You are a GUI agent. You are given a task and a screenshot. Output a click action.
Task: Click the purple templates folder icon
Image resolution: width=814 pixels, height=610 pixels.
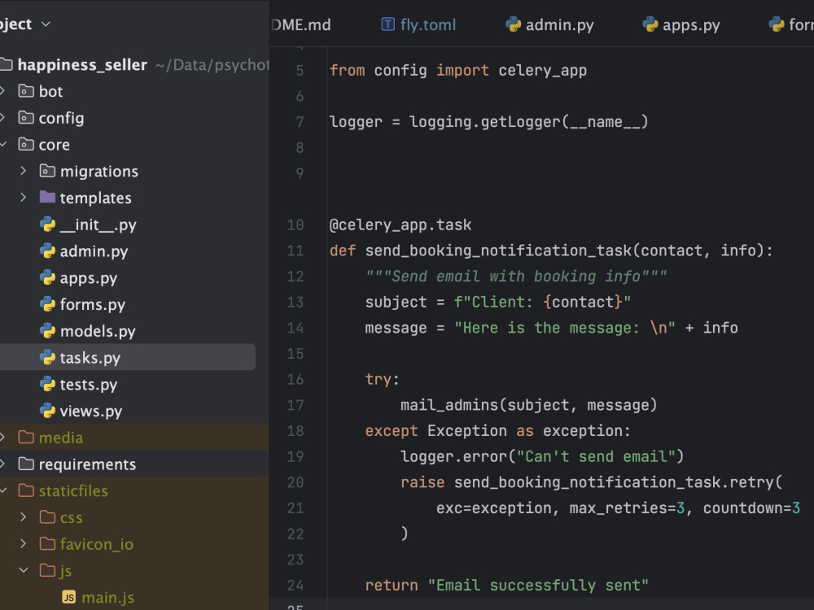[x=47, y=197]
